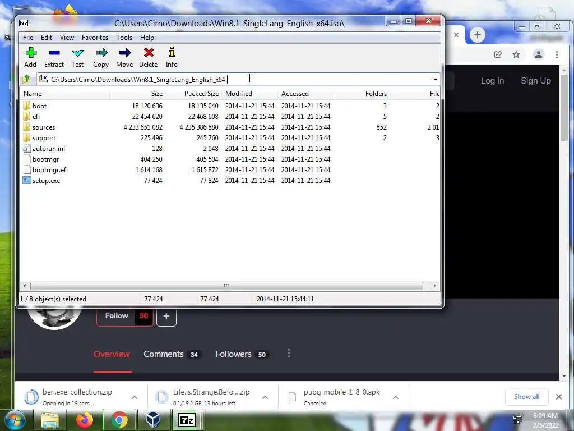The image size is (574, 431).
Task: Bookmark the page with the star icon
Action: point(516,54)
